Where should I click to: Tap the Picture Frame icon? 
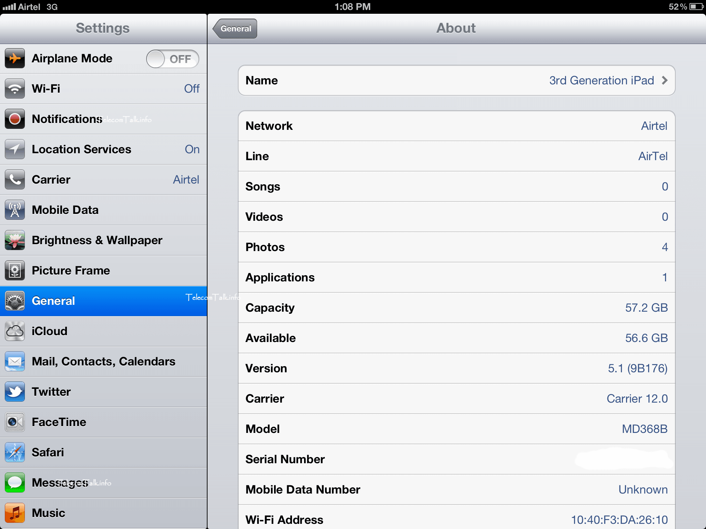click(x=15, y=270)
